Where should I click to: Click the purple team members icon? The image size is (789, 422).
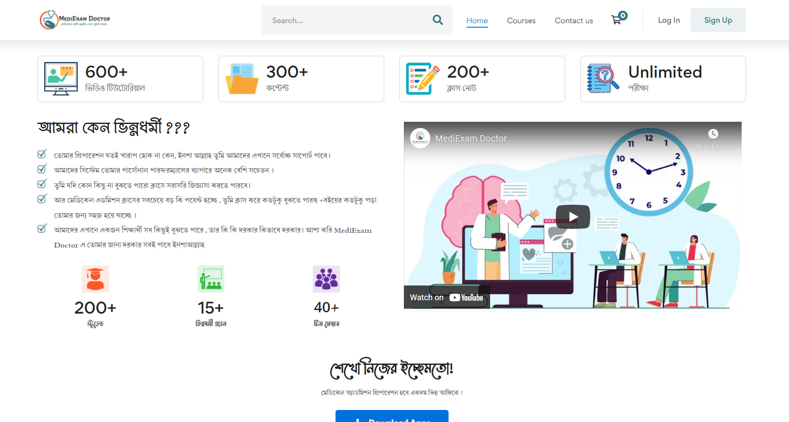326,279
